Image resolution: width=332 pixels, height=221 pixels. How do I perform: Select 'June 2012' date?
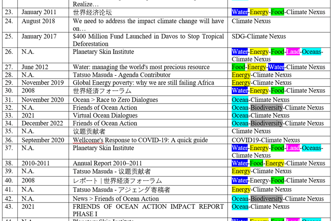[35, 67]
